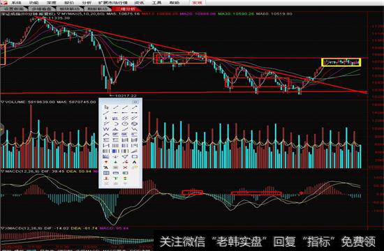Select the arrow pointer tool in drawing palette

106,107
